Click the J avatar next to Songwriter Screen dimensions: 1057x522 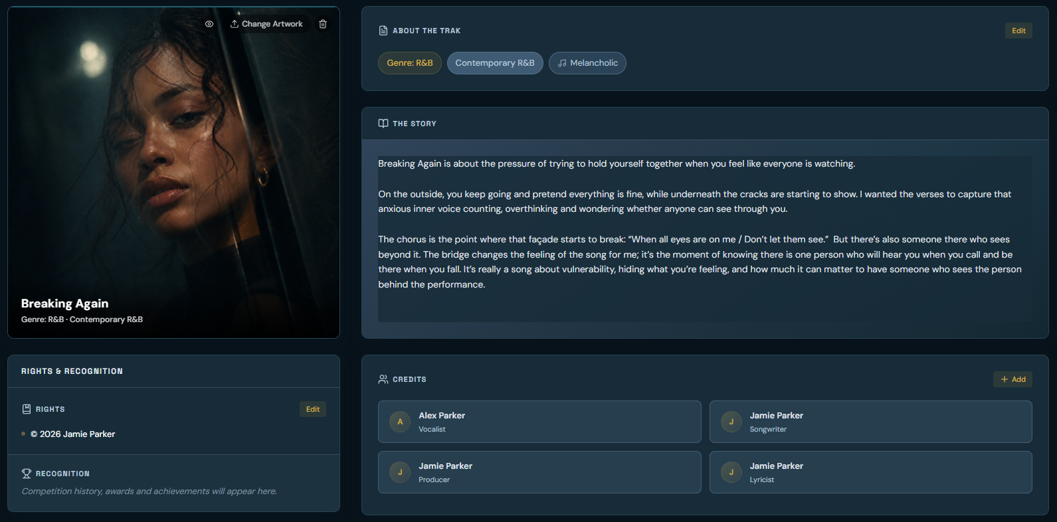click(731, 422)
